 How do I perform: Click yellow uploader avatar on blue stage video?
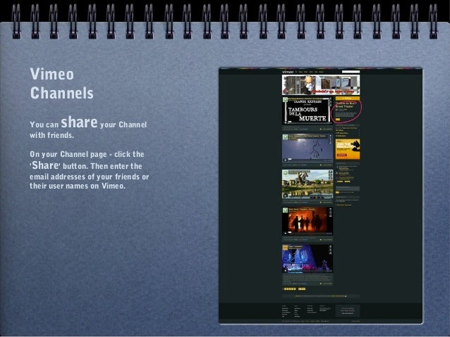pyautogui.click(x=285, y=248)
